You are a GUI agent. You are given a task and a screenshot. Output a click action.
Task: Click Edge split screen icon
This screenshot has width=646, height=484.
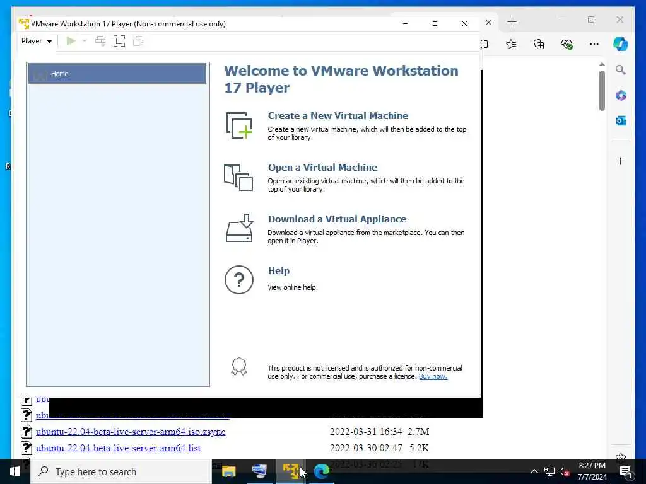(484, 44)
